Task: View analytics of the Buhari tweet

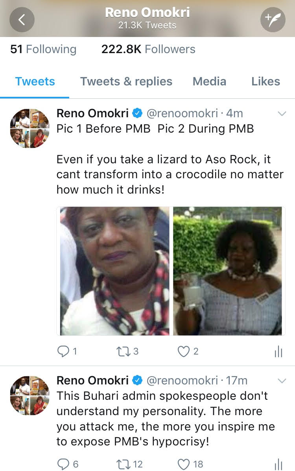Action: tap(278, 464)
